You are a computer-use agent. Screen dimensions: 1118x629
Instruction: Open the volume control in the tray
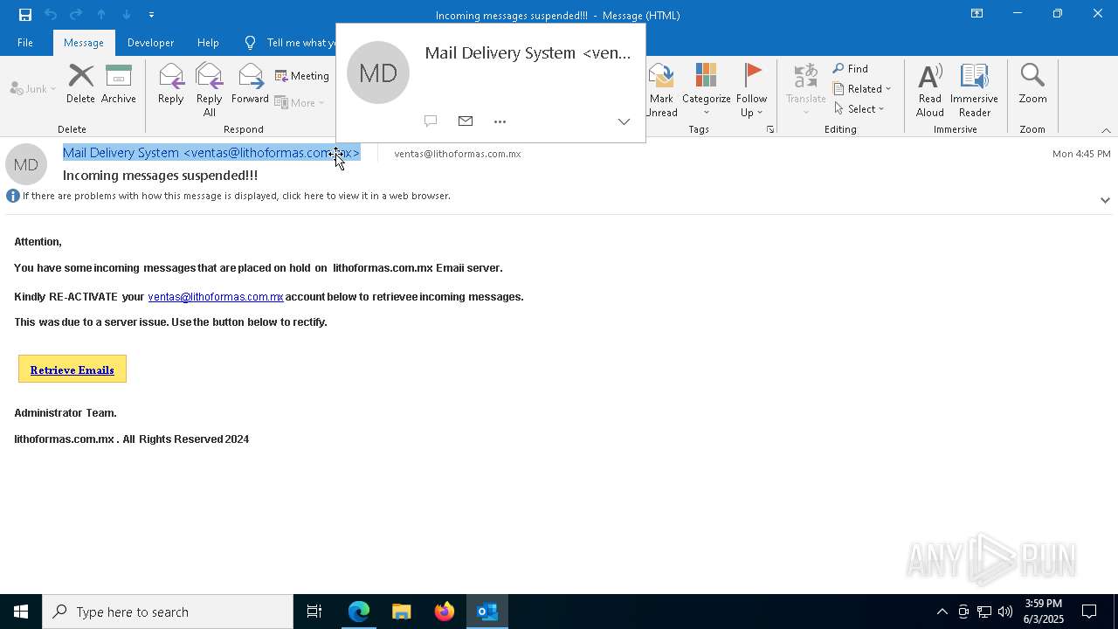point(1005,612)
